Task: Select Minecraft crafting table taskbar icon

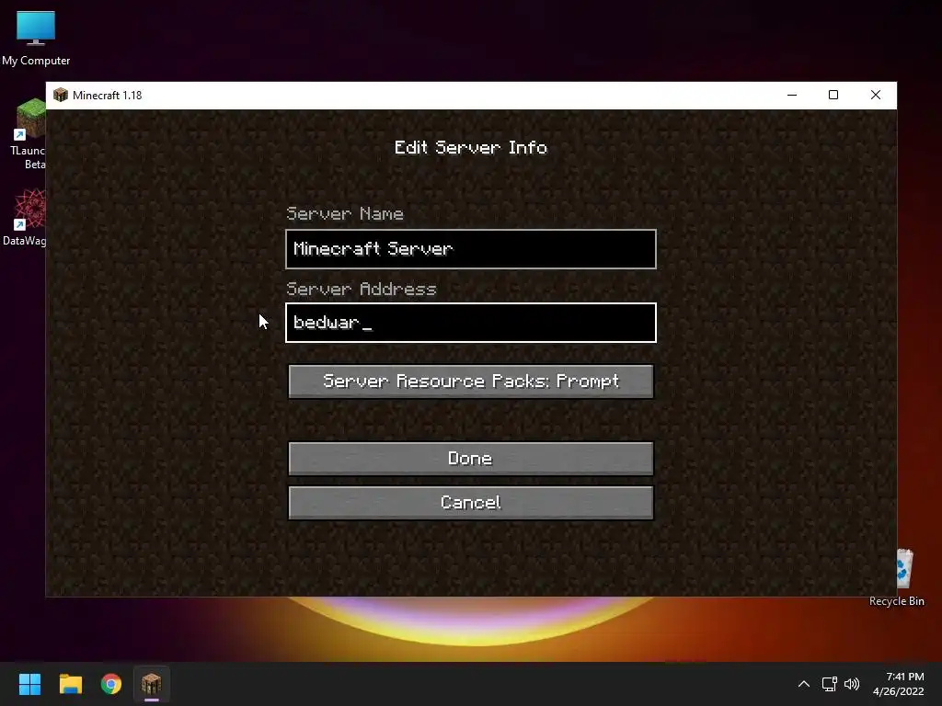Action: (152, 684)
